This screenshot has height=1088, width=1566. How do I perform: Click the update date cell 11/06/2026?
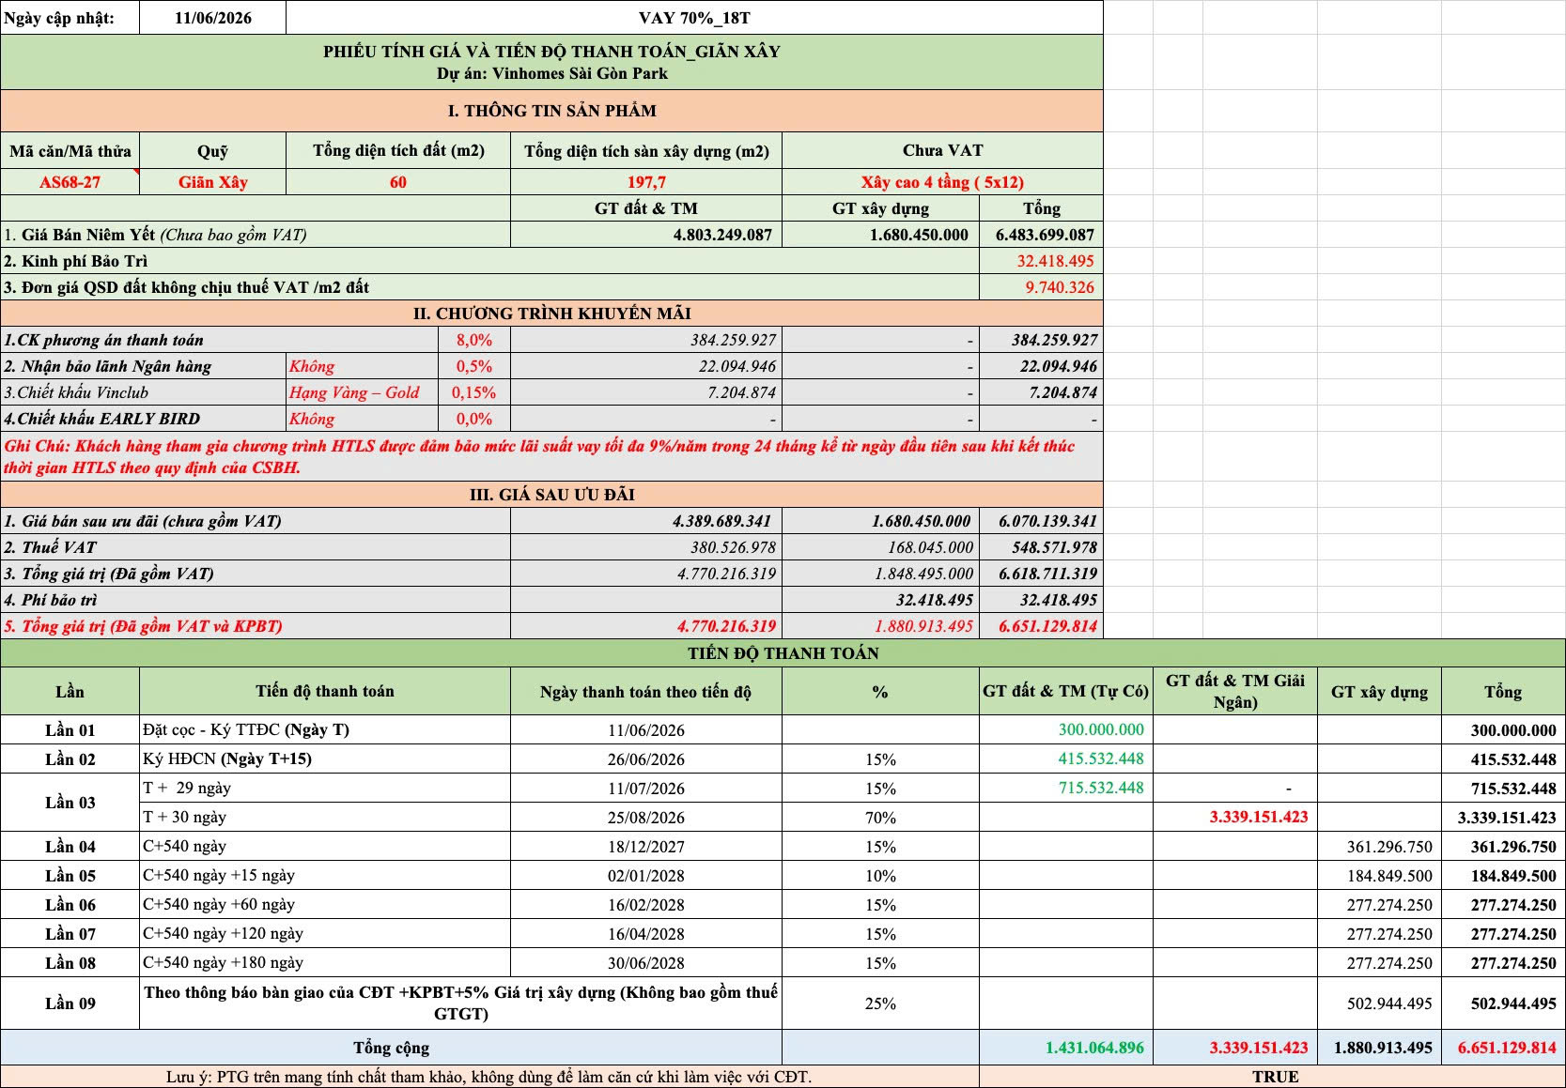pos(212,18)
